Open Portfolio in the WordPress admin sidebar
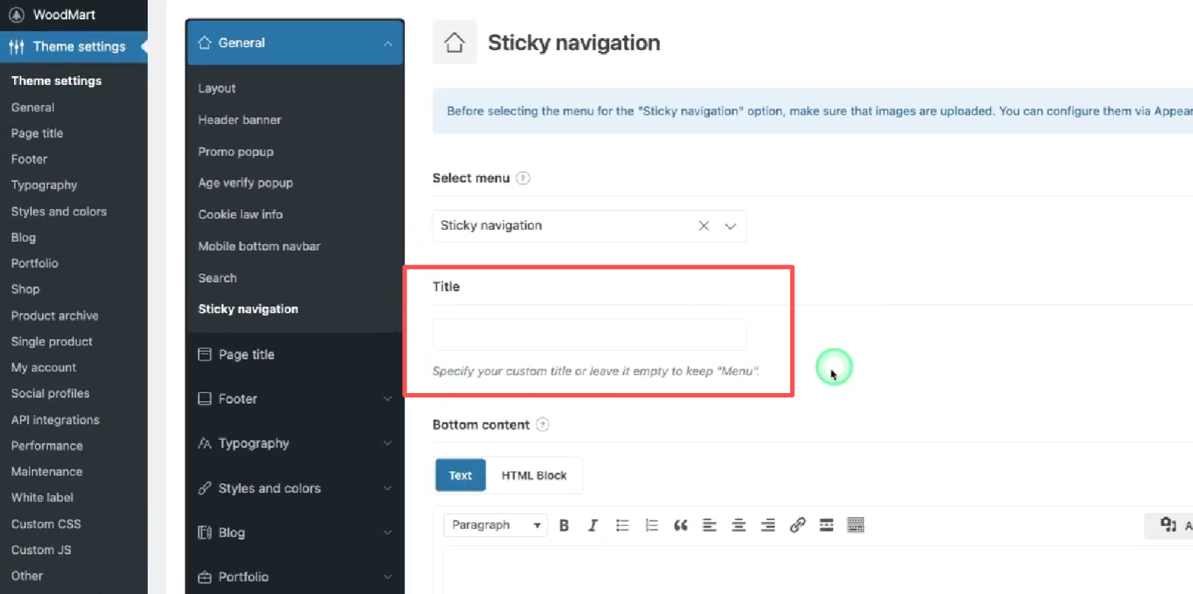 tap(34, 263)
